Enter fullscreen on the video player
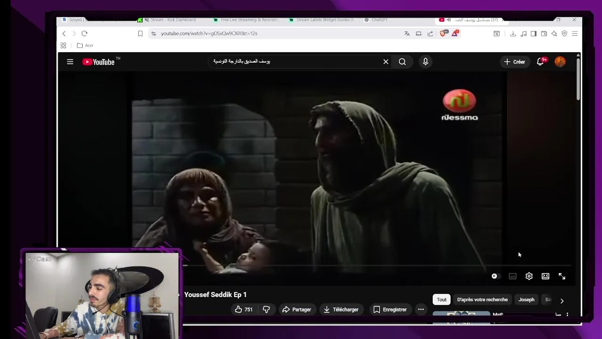Screen dimensions: 602x339 click(x=562, y=276)
